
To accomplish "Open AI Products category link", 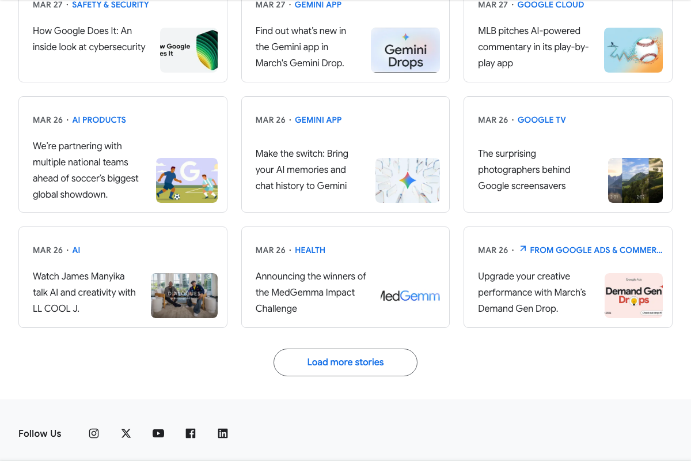I will [99, 120].
